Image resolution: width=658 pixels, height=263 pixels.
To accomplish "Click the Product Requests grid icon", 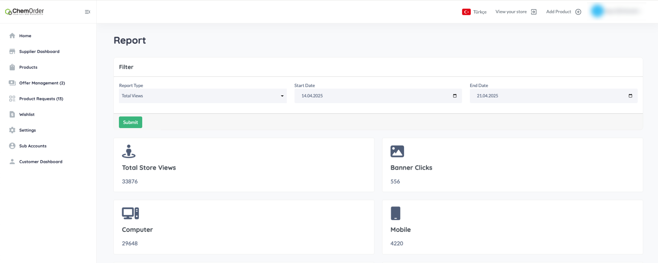I will click(x=12, y=99).
